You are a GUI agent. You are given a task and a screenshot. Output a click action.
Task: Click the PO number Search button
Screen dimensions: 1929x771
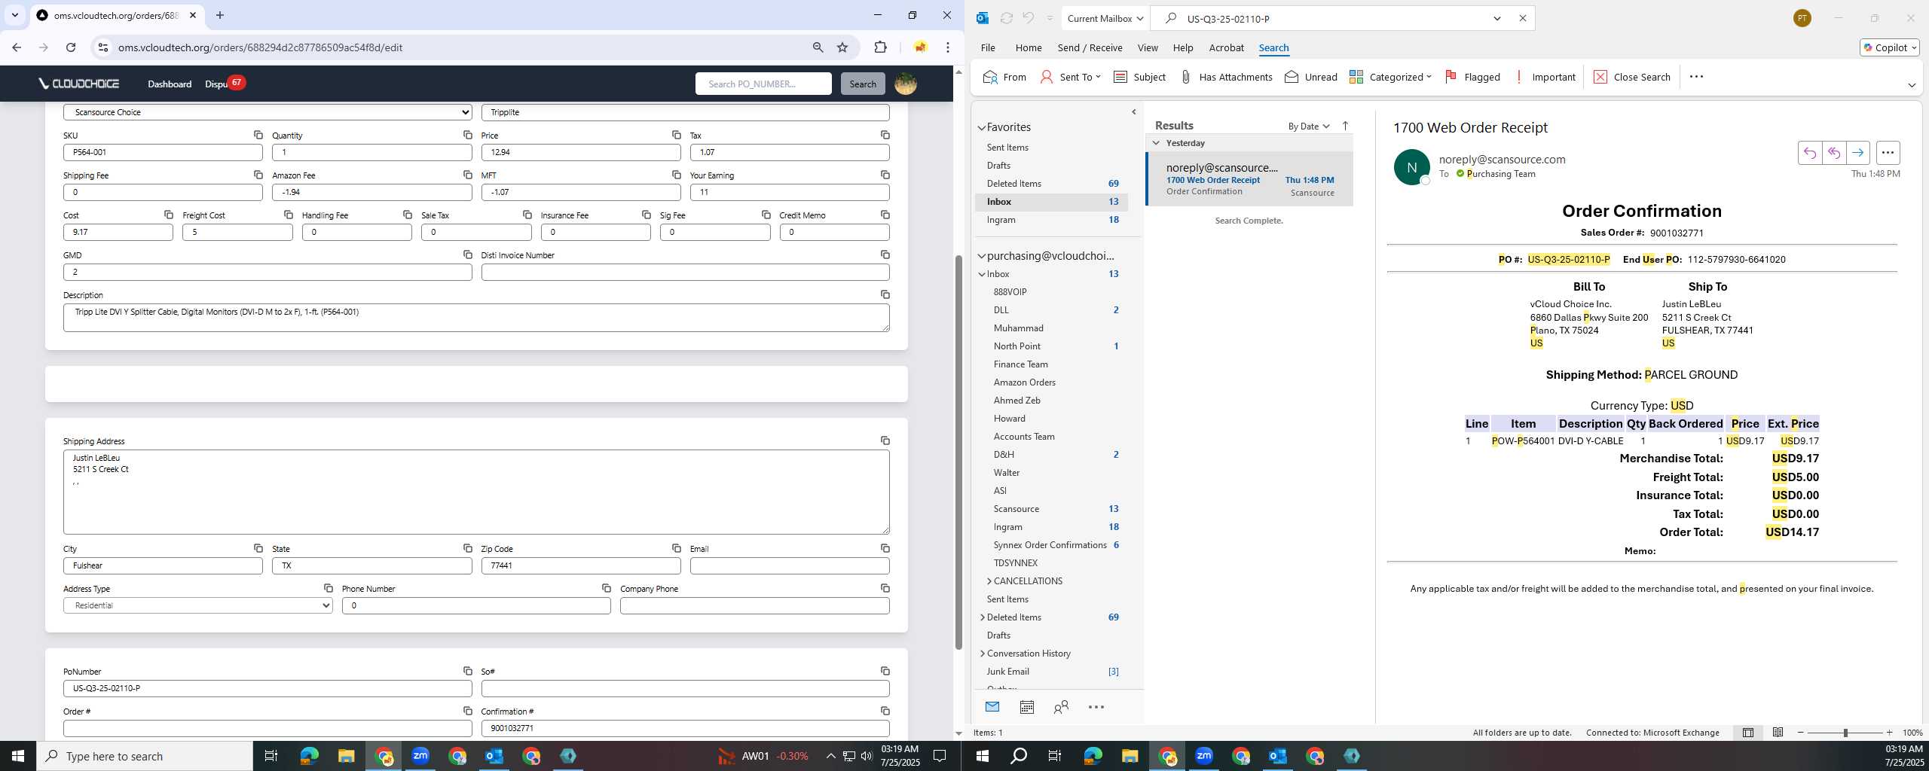[x=863, y=84]
